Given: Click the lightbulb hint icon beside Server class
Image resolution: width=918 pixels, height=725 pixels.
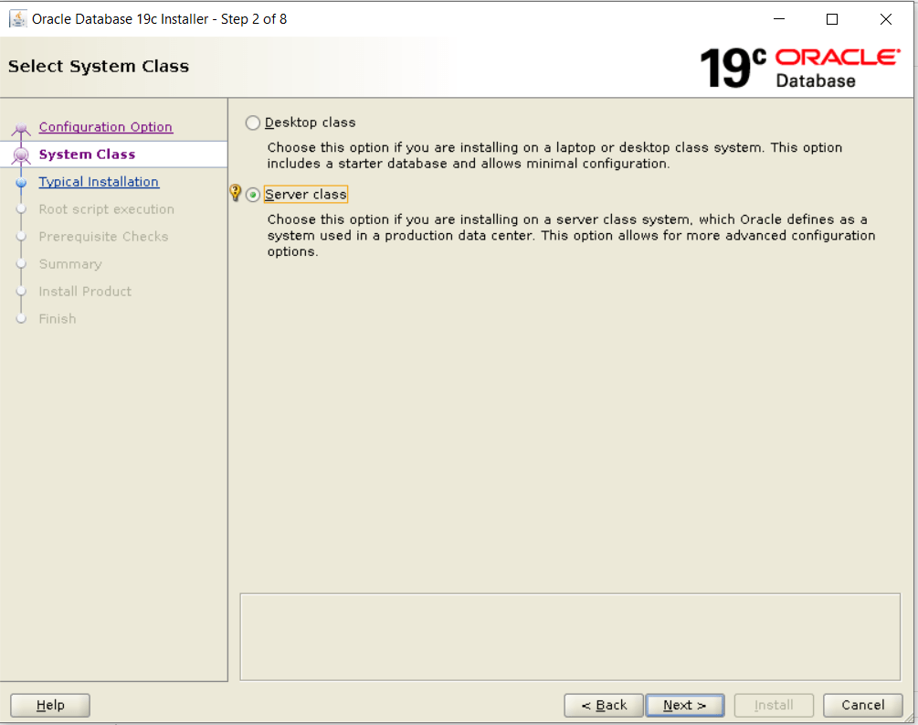Looking at the screenshot, I should coord(236,193).
